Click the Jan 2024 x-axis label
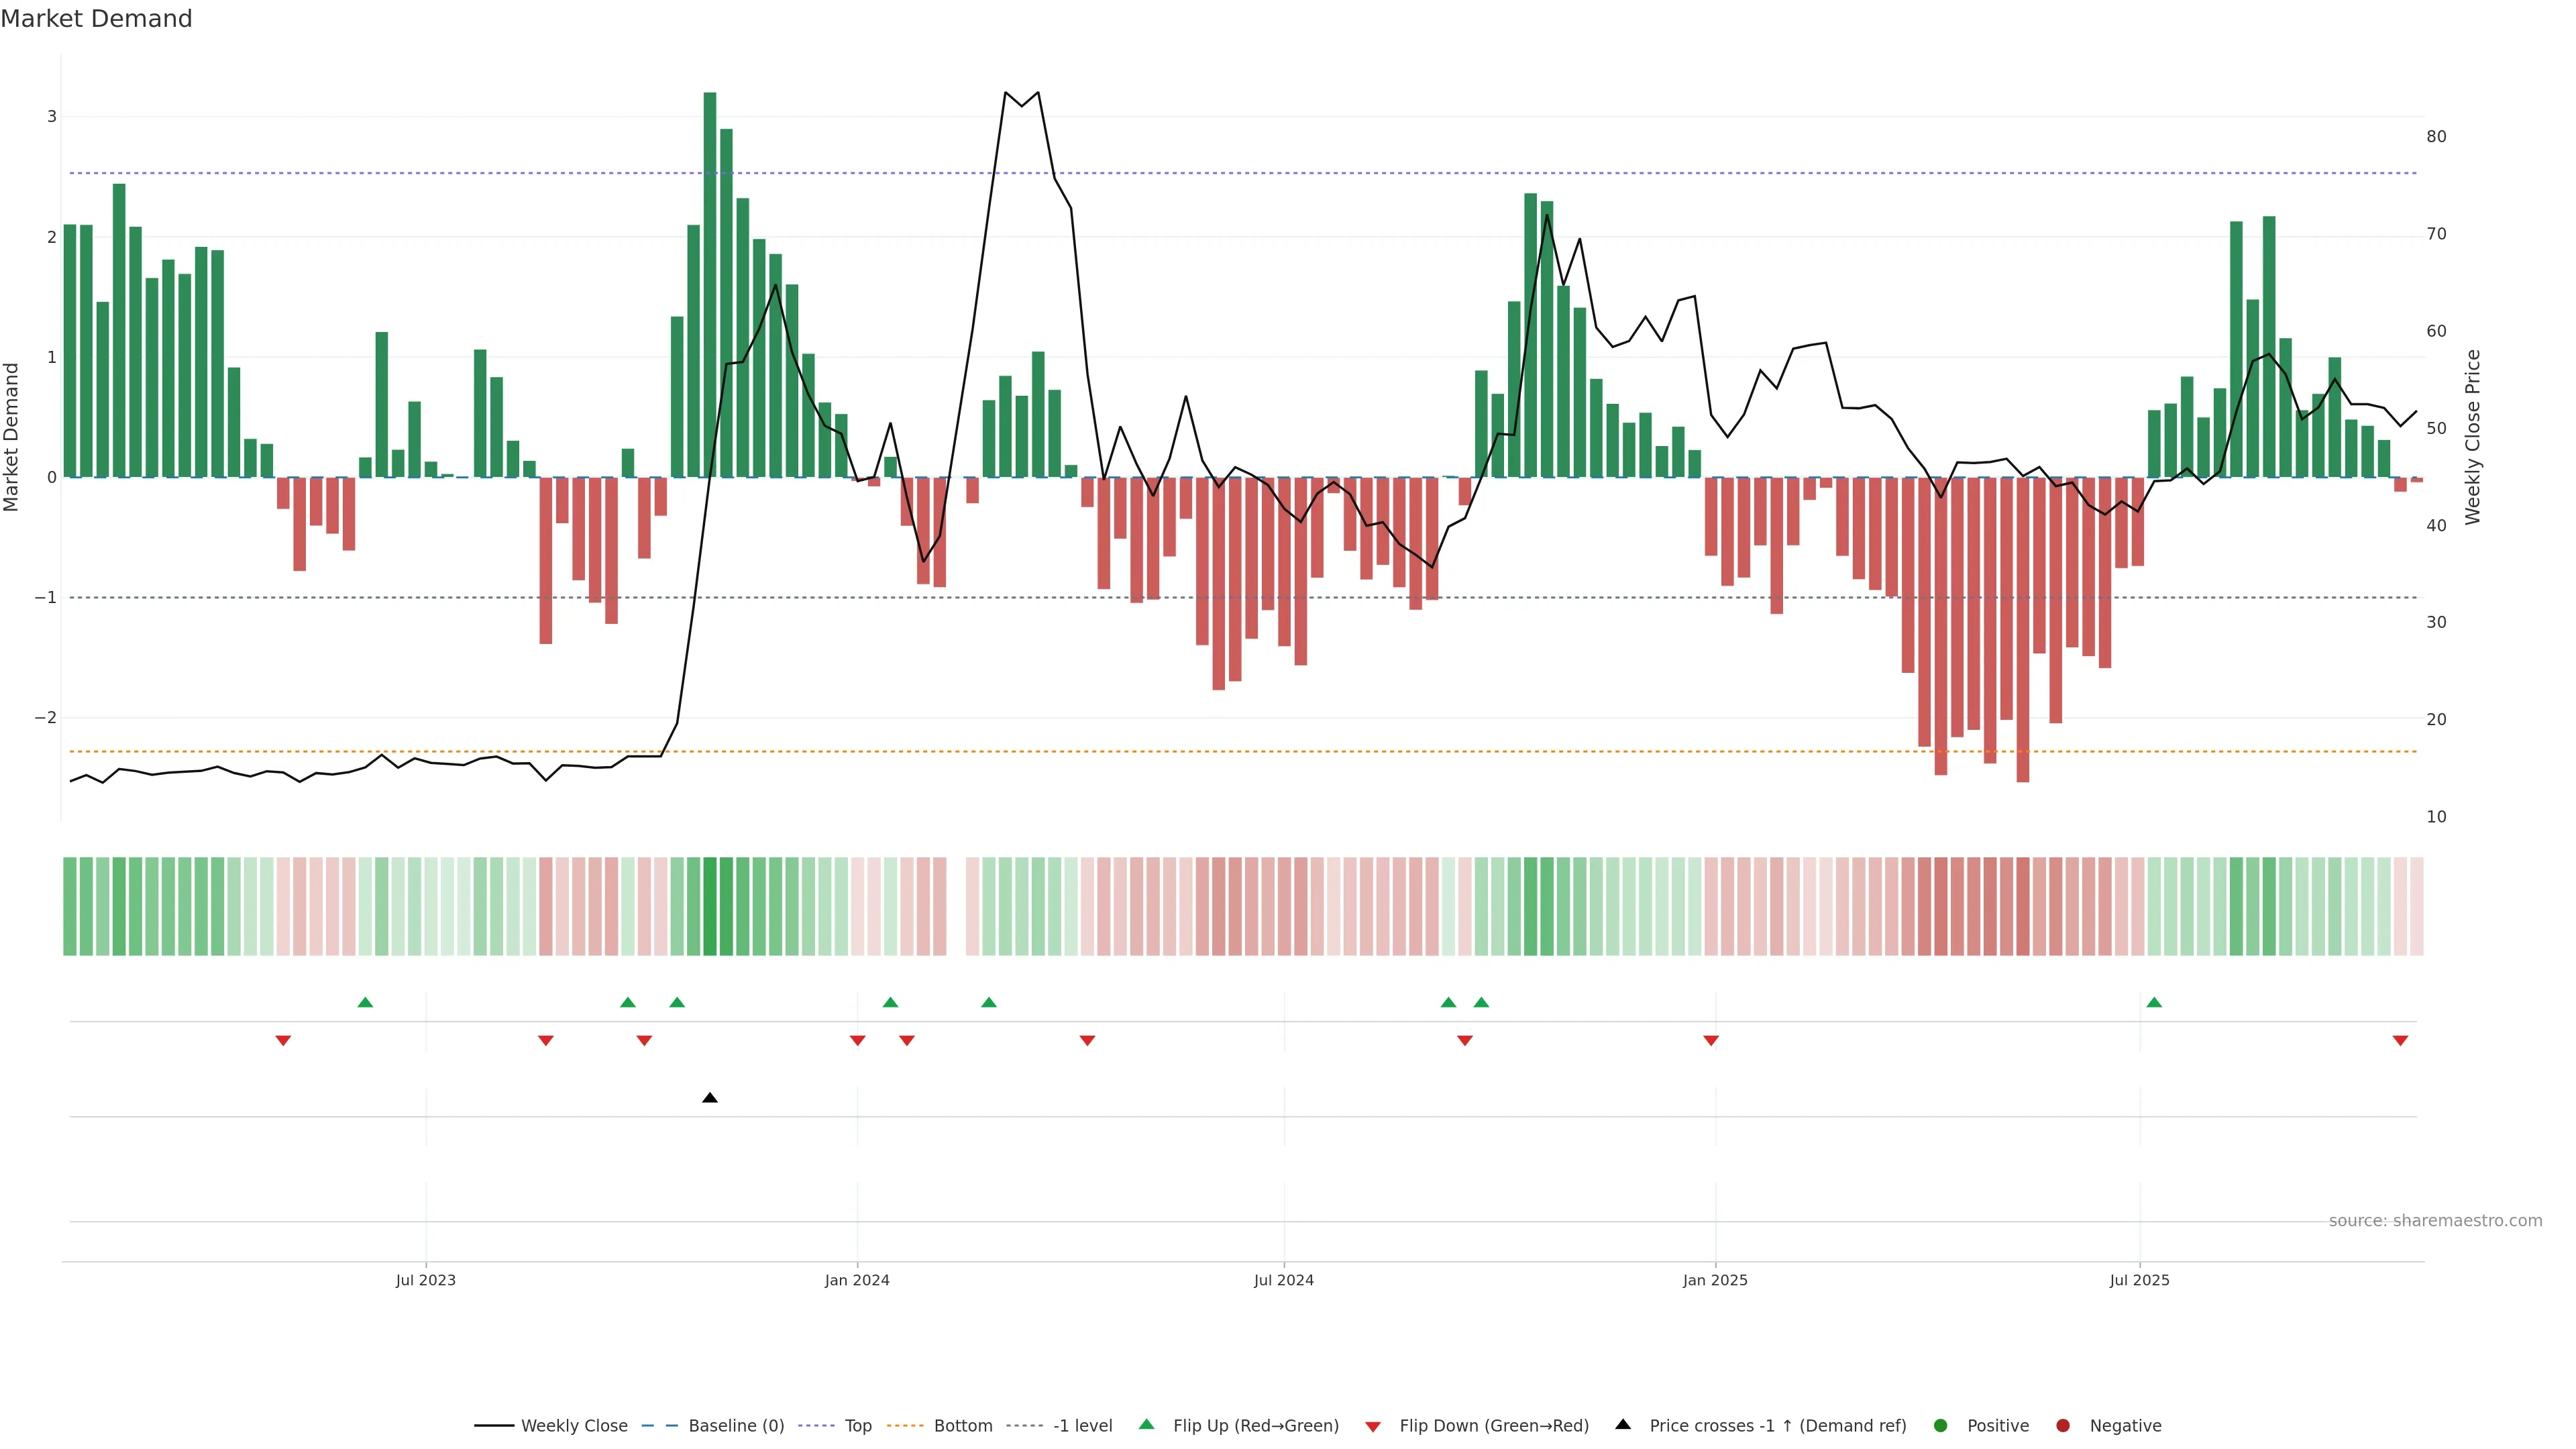Screen dimensions: 2576x1449 click(x=857, y=1280)
